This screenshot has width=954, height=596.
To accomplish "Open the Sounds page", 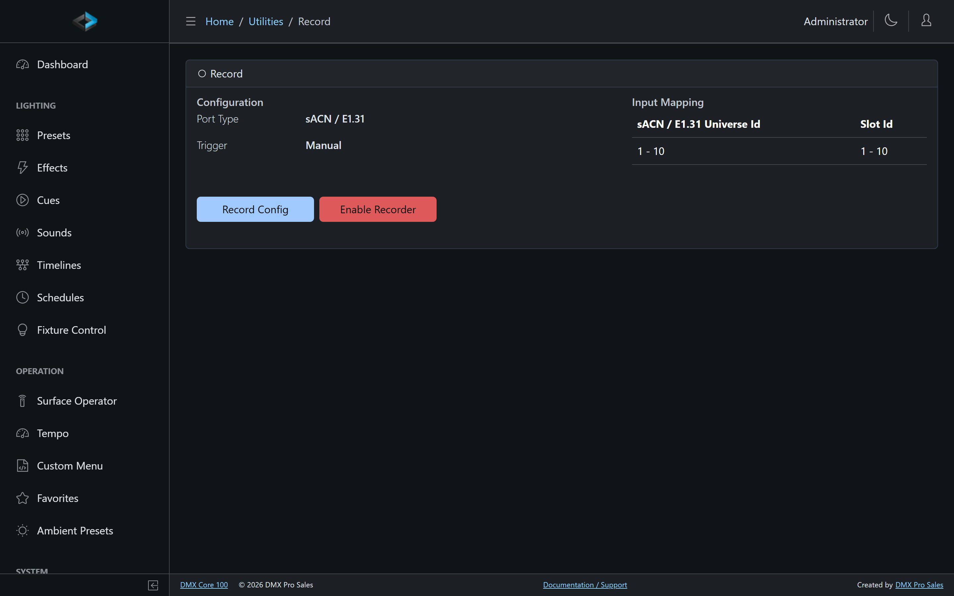I will 84,232.
